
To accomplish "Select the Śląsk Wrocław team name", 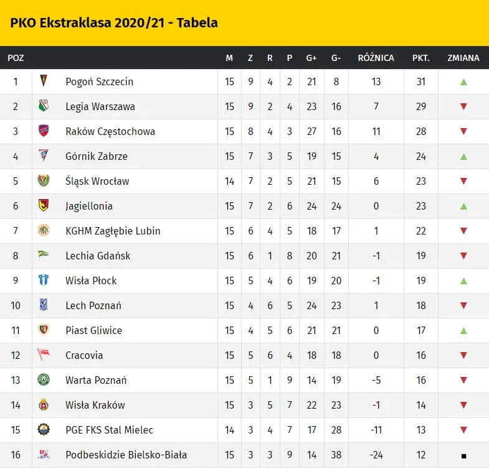I will (x=97, y=181).
